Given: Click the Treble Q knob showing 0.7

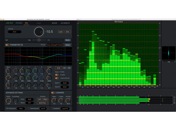Looking at the screenshot, I should [x=49, y=85].
